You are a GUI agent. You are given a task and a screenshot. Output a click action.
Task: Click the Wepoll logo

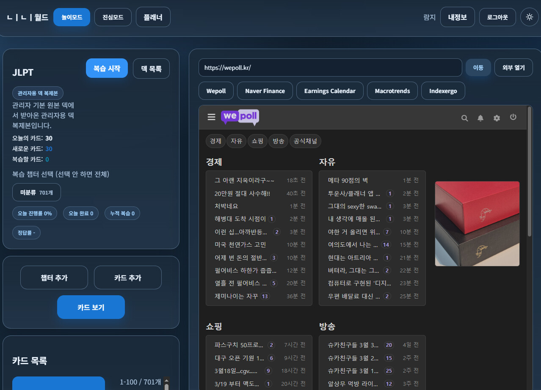[240, 118]
